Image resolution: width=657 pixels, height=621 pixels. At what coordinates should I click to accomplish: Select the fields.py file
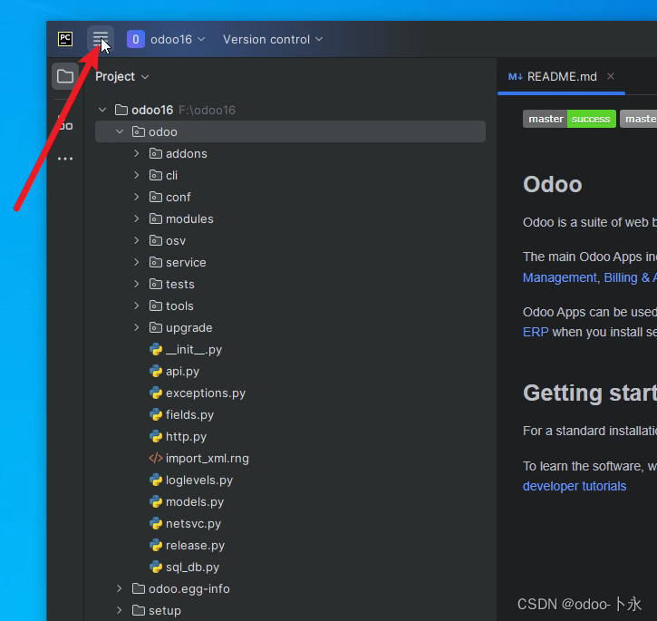(x=189, y=415)
